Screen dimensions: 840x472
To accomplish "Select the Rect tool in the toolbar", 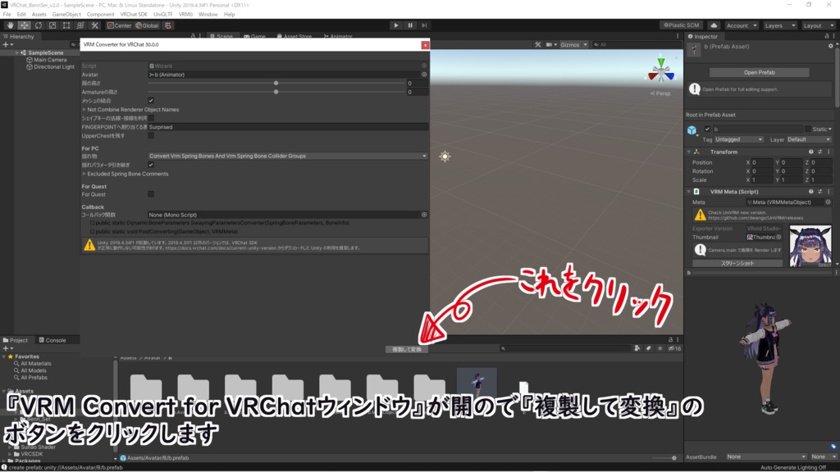I will (x=66, y=25).
